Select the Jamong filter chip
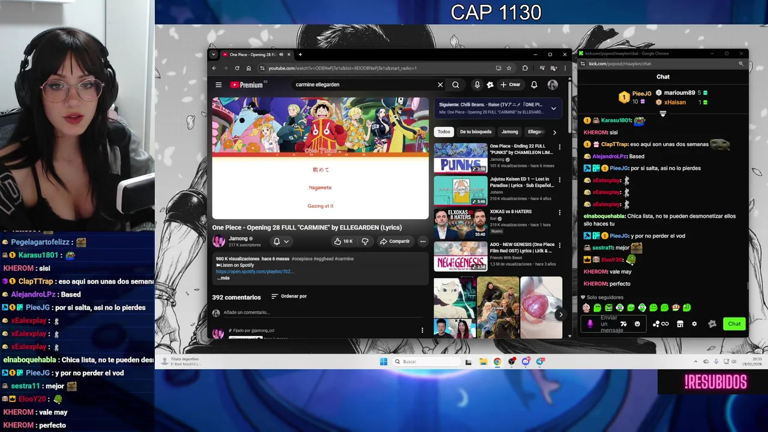Viewport: 768px width, 432px height. tap(509, 131)
